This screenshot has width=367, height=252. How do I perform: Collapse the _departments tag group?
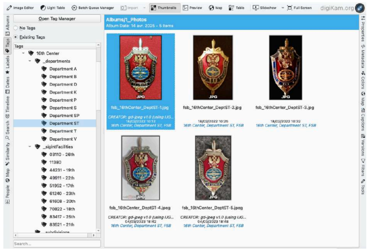pos(30,61)
